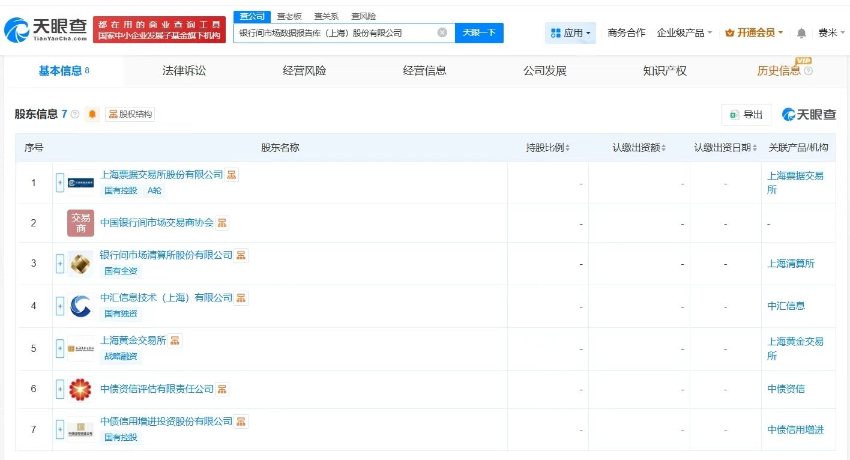Click the help icon next to 股东信息
The height and width of the screenshot is (460, 850).
coord(75,114)
